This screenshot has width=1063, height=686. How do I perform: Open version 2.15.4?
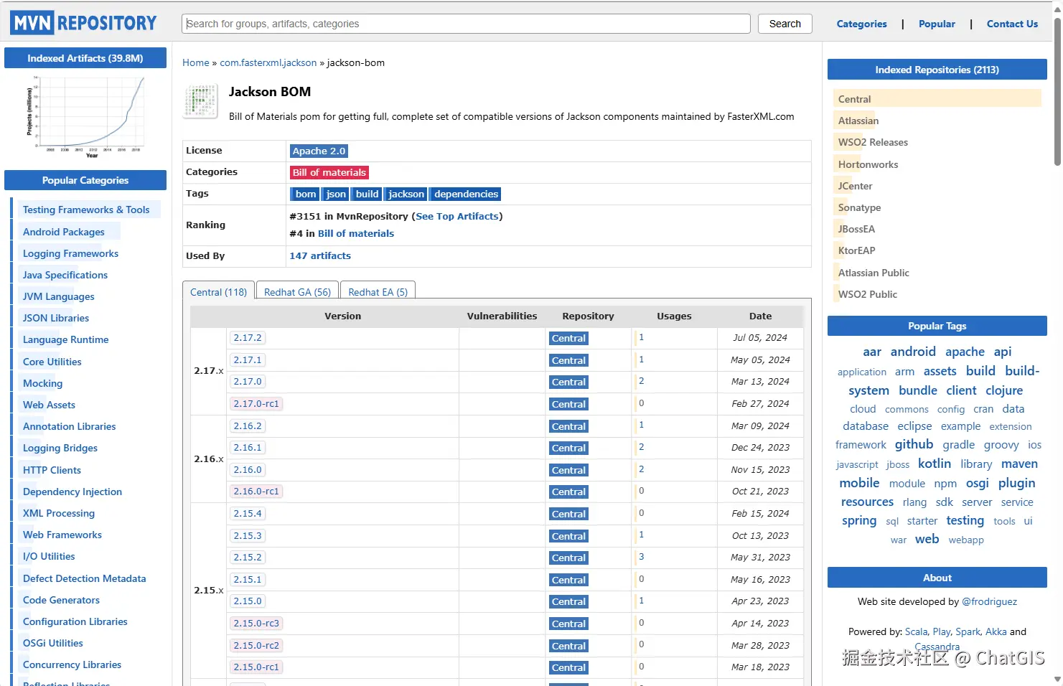click(248, 514)
